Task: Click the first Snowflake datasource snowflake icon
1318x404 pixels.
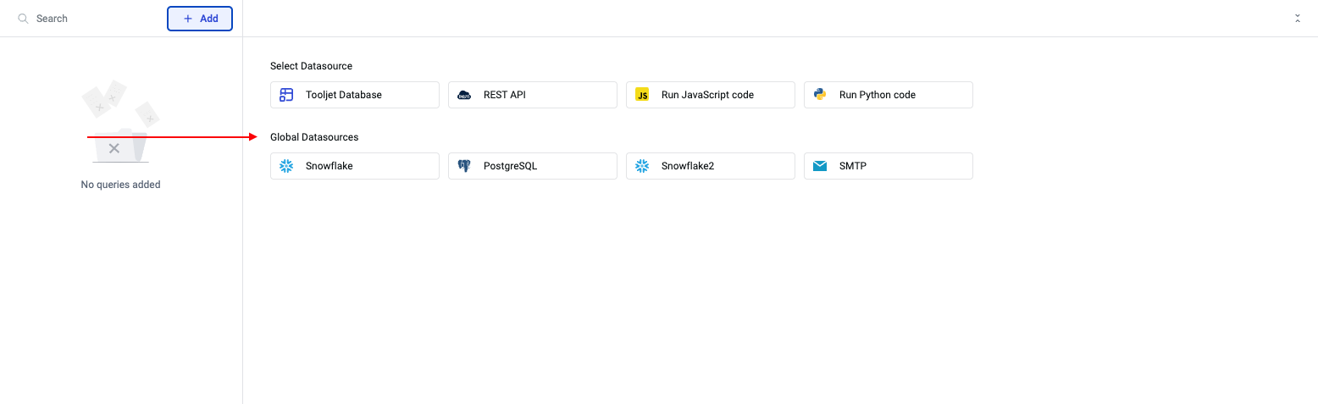Action: coord(286,166)
